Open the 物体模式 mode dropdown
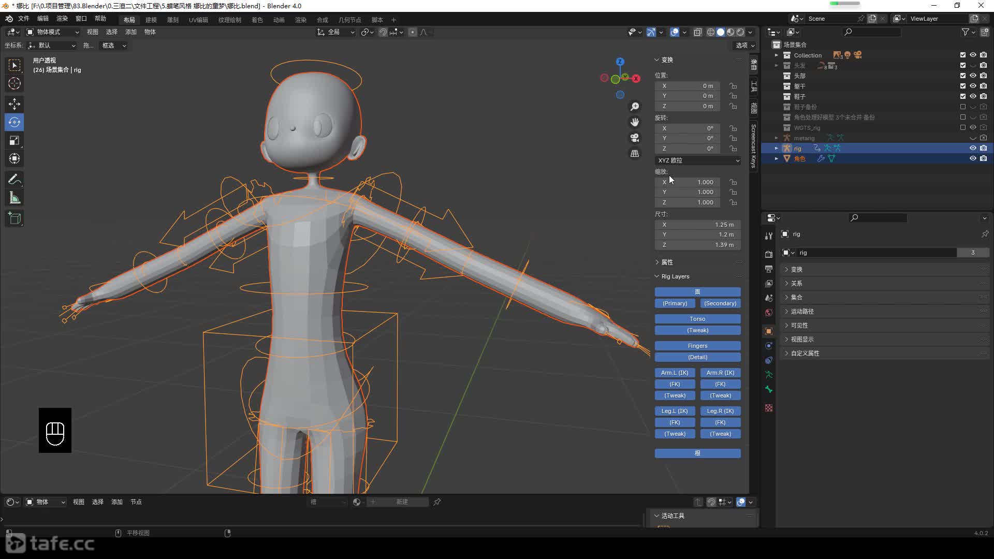Image resolution: width=994 pixels, height=559 pixels. (53, 32)
